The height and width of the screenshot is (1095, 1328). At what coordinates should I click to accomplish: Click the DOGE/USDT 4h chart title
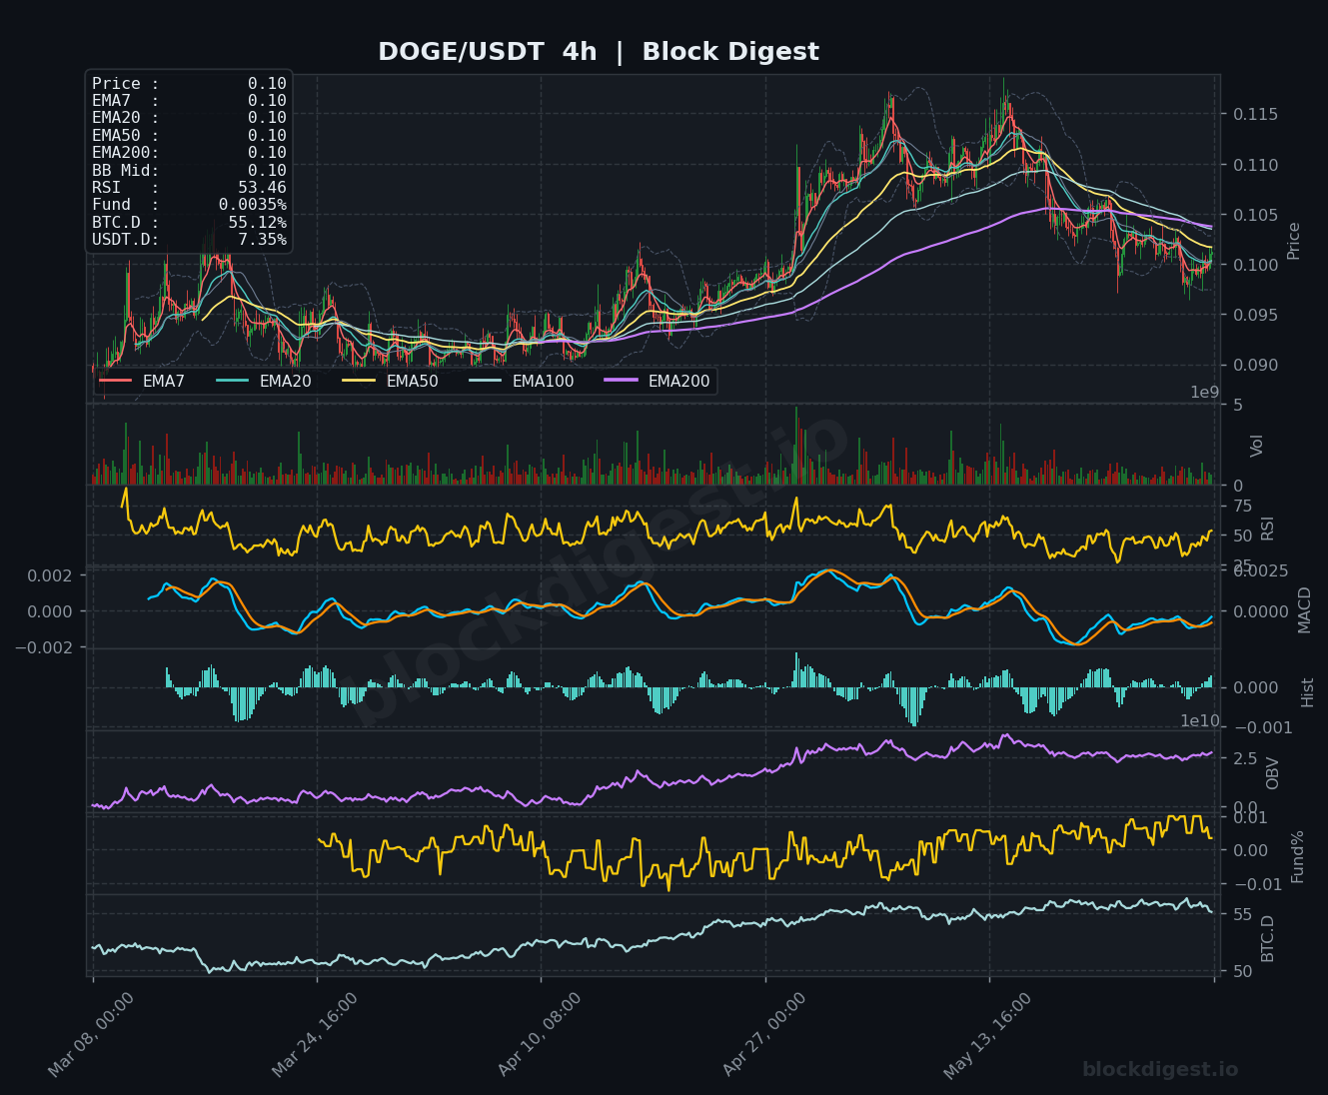[598, 52]
